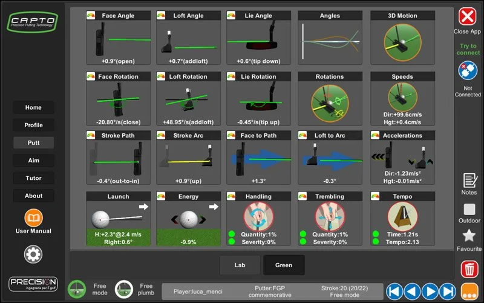This screenshot has width=484, height=303.
Task: Click the gauge icon beside Loft to Arc
Action: click(x=302, y=135)
